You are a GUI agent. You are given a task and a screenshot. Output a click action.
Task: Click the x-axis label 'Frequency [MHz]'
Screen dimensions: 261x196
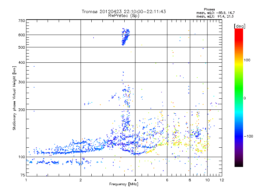124,184
